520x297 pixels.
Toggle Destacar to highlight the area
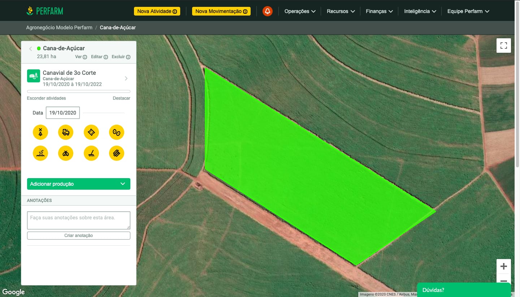(121, 98)
